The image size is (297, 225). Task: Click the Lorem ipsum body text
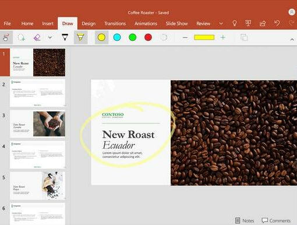(122, 155)
